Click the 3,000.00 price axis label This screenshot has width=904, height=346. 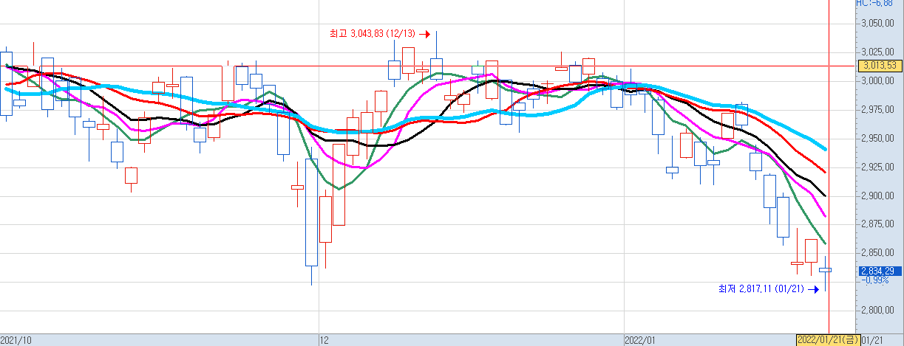(x=878, y=80)
